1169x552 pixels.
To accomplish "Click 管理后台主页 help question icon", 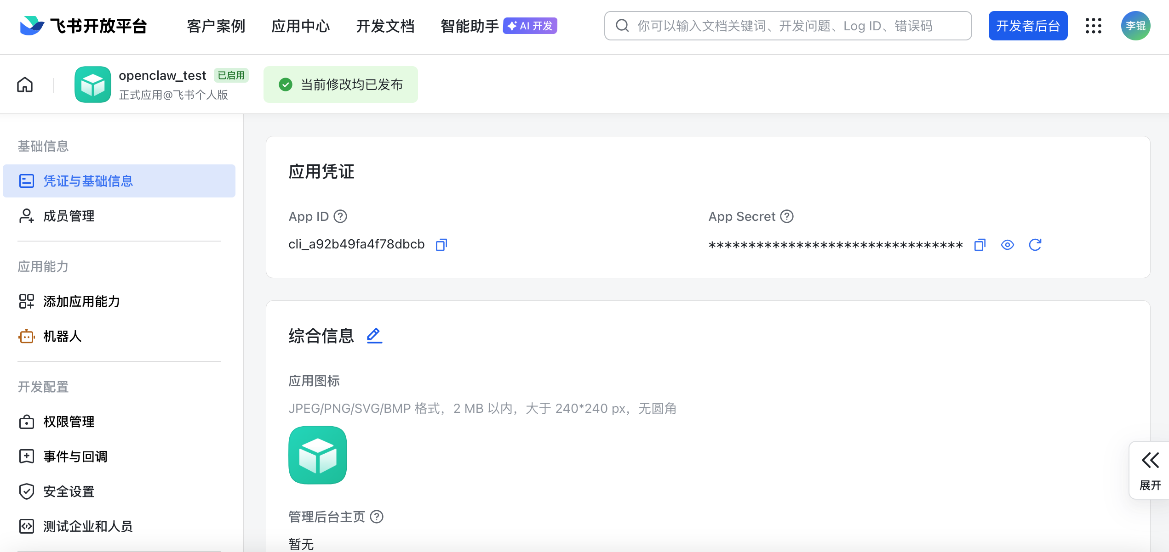I will tap(377, 517).
